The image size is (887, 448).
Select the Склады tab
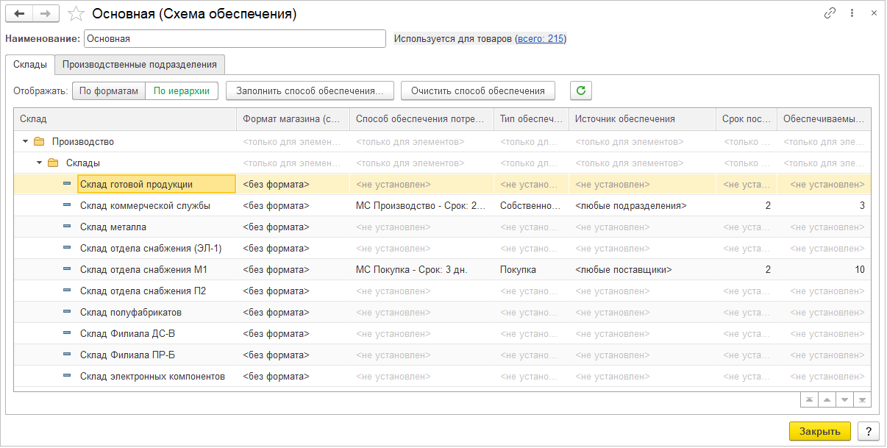click(x=30, y=64)
